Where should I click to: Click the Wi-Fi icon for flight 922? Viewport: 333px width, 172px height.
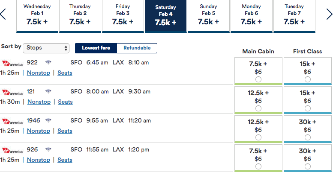click(x=48, y=62)
